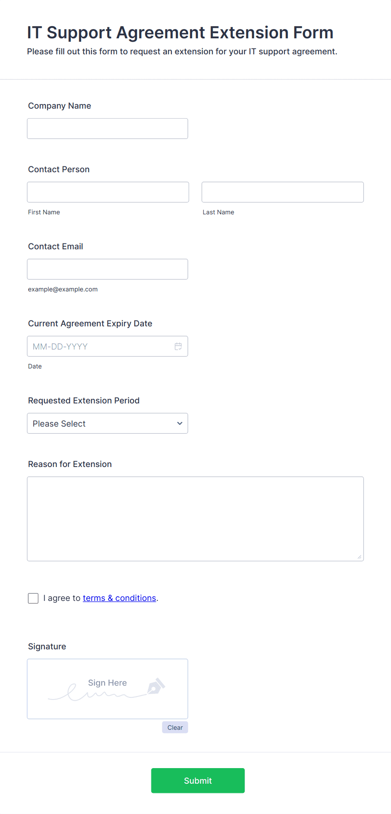Image resolution: width=391 pixels, height=814 pixels.
Task: Click into the Contact Email field
Action: point(108,269)
